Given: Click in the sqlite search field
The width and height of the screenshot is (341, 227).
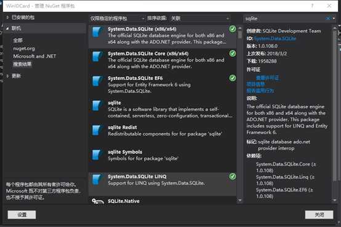Looking at the screenshot, I should (x=284, y=18).
